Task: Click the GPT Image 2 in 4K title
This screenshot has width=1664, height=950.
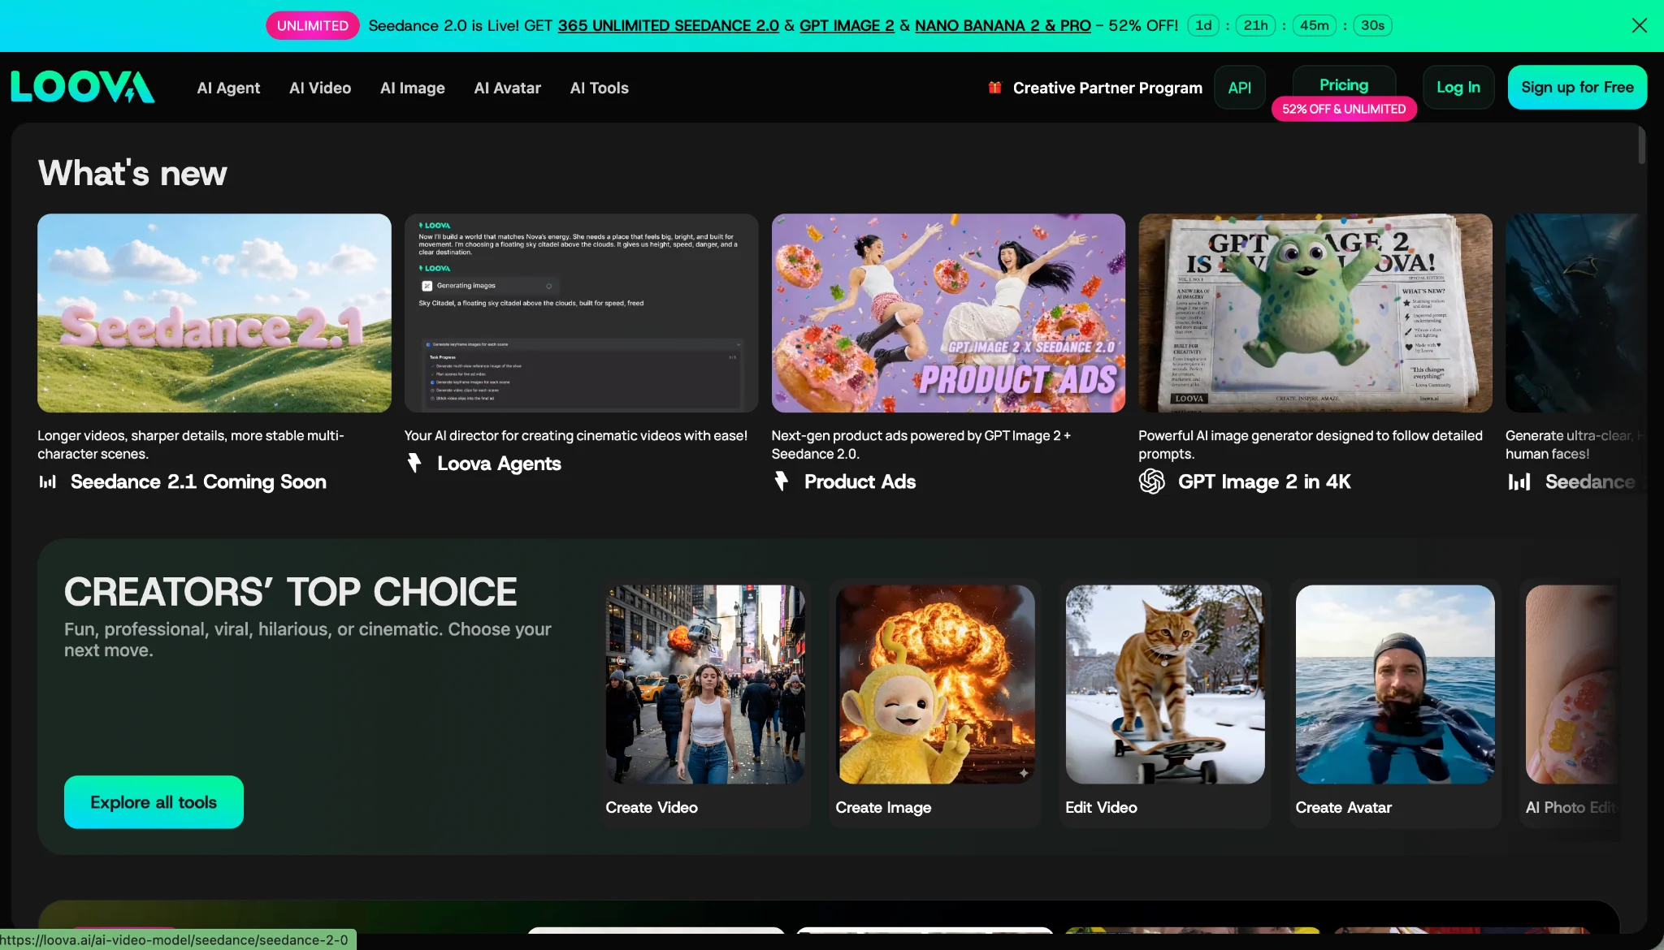Action: click(x=1264, y=481)
